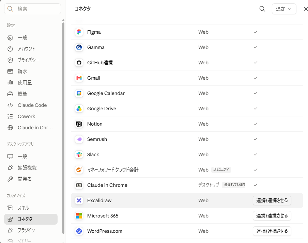Click the 請求 card icon
Viewport: 308px width, 243px height.
(x=10, y=71)
